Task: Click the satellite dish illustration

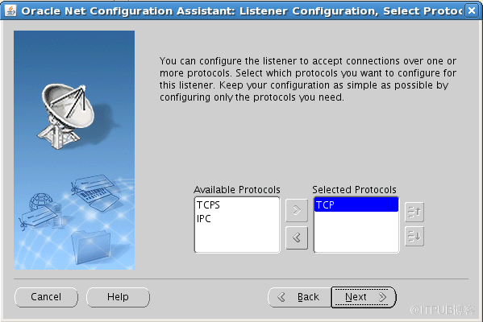Action: coord(68,116)
